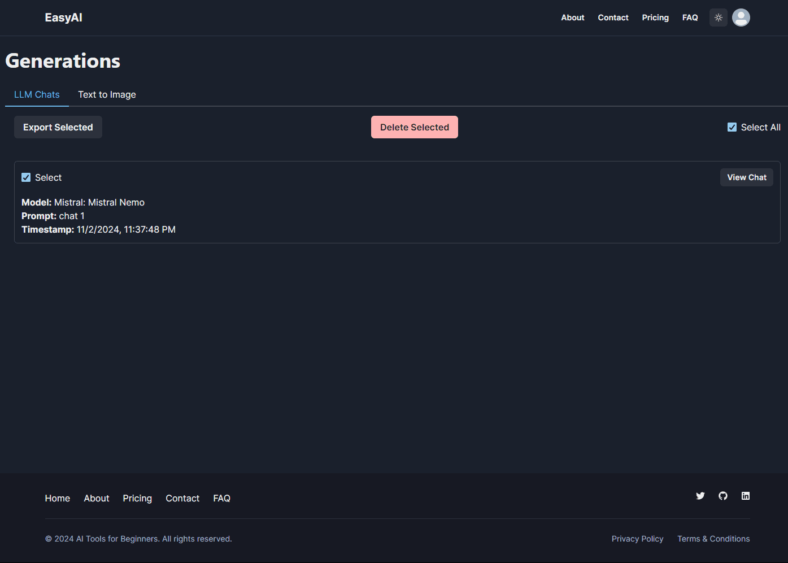Navigate to the FAQ page in the header

point(690,18)
